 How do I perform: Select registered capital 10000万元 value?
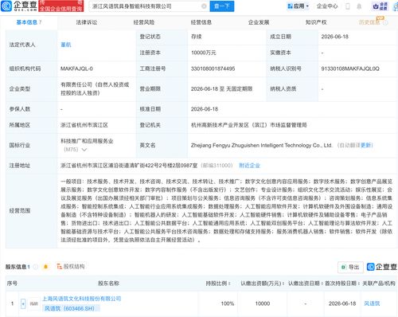point(204,53)
